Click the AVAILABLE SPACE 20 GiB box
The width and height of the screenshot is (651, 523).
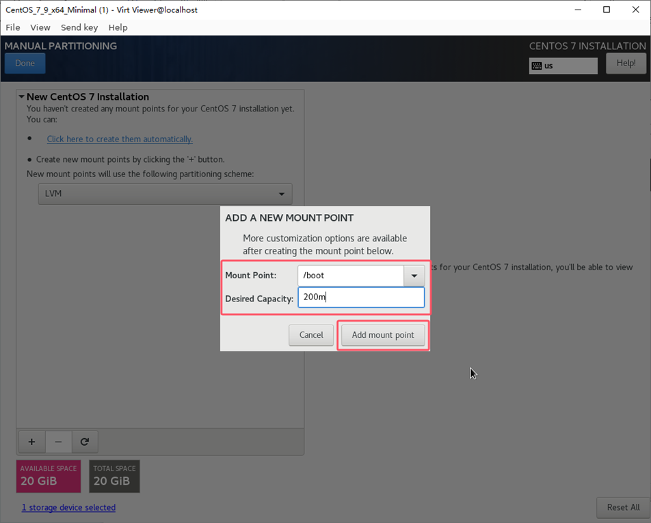coord(49,476)
